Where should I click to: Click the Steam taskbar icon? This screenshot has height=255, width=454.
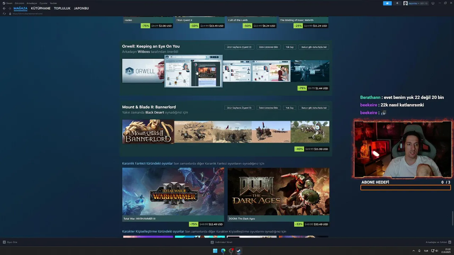coord(239,251)
